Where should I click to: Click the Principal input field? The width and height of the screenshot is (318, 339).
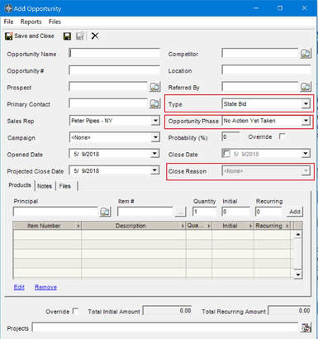click(x=55, y=212)
